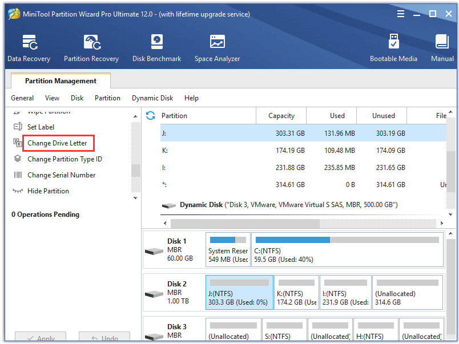Select System Reserved block on Disk 1
Viewport: 459px width, 344px height.
click(x=228, y=249)
